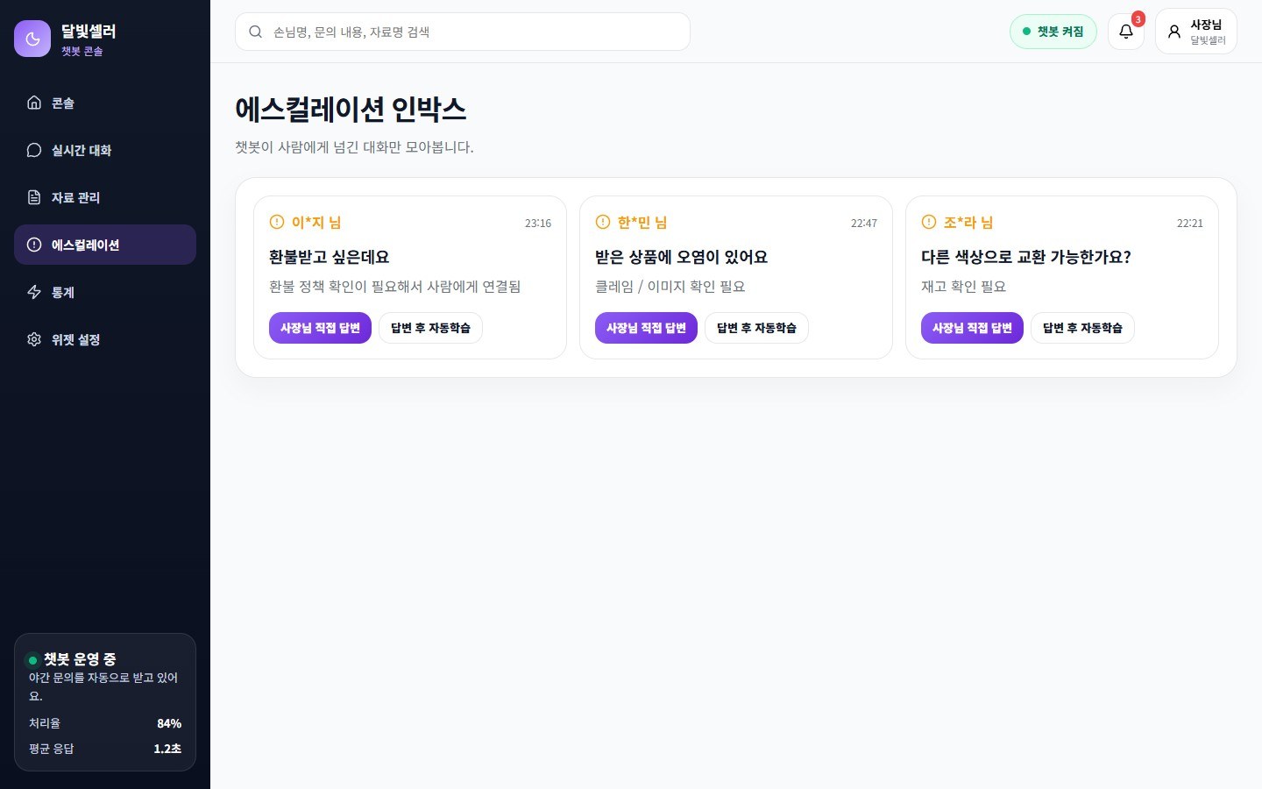Image resolution: width=1262 pixels, height=789 pixels.
Task: Focus the 손님명, 문의 내용 search field
Action: [x=463, y=32]
